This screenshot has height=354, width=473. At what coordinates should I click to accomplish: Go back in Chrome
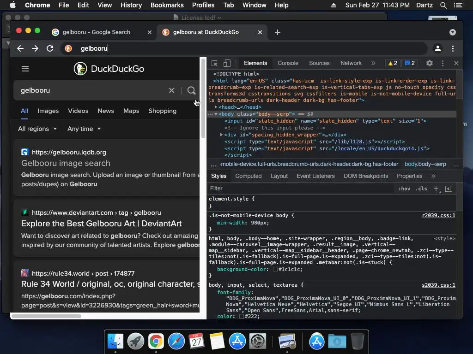pyautogui.click(x=20, y=48)
